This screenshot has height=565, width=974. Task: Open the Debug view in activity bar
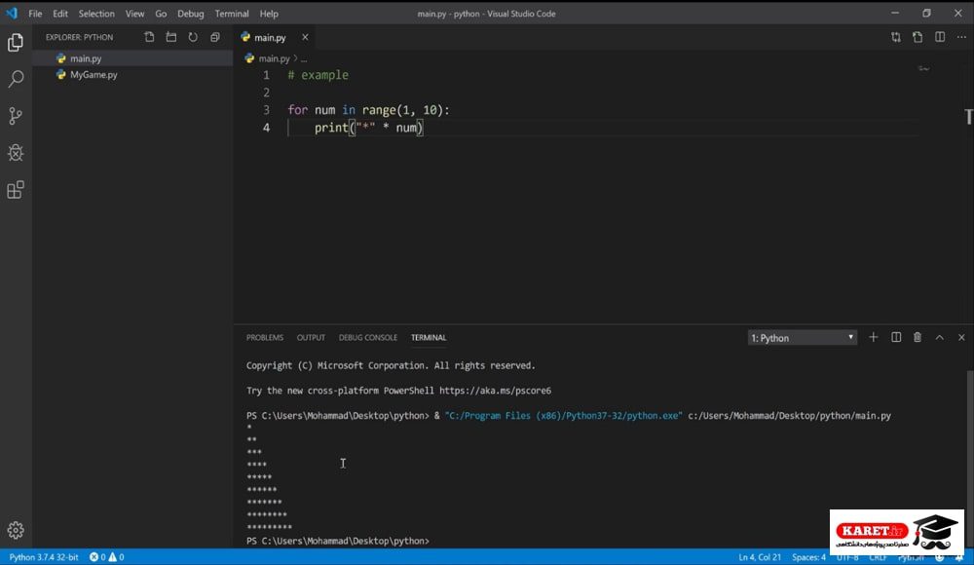point(16,152)
